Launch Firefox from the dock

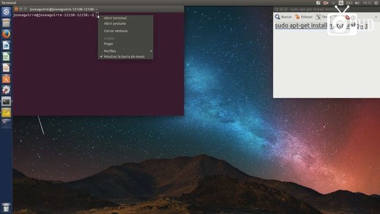[6, 34]
